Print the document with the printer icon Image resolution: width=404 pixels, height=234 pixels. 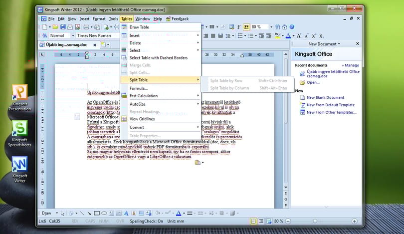pos(86,27)
